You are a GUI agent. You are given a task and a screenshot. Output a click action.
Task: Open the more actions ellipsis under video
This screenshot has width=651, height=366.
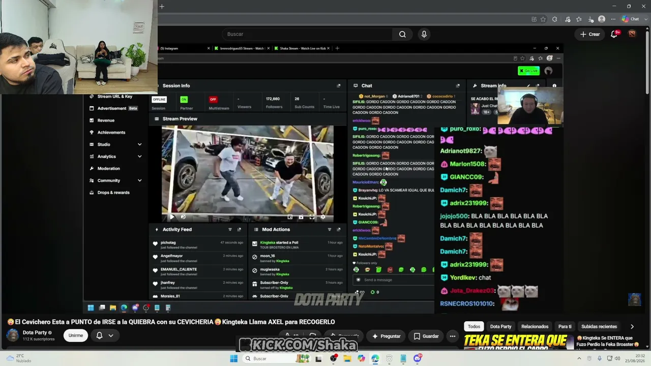coord(452,336)
